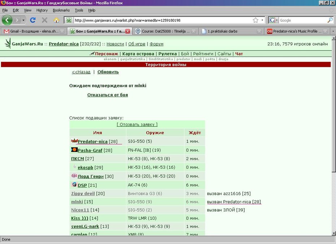Click the GanjaWars leaf logo

tap(8, 43)
